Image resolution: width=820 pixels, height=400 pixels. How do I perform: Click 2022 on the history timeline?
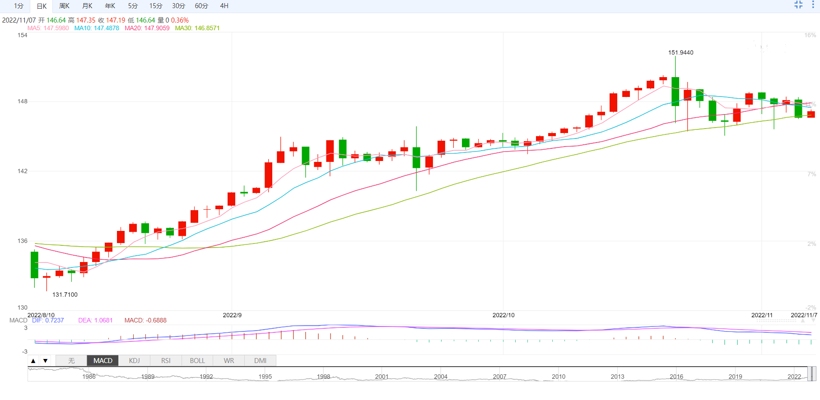(794, 377)
